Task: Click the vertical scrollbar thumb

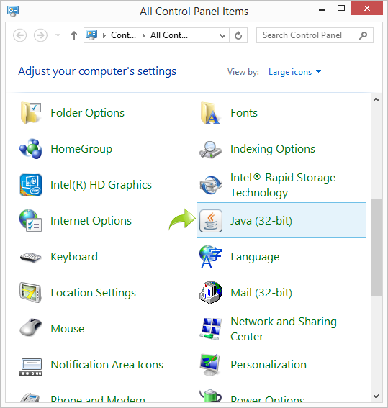Action: click(x=376, y=248)
